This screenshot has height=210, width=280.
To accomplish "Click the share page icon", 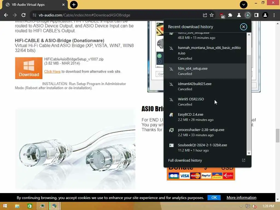I will click(205, 15).
